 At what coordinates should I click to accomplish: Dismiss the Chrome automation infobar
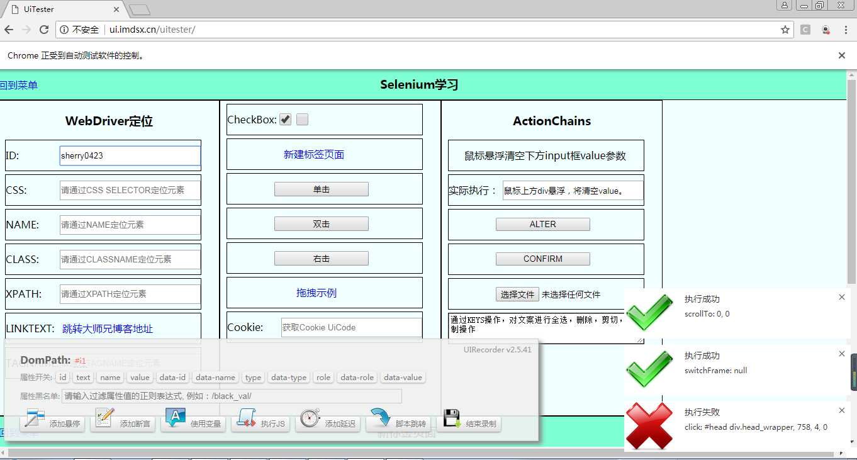pyautogui.click(x=842, y=55)
